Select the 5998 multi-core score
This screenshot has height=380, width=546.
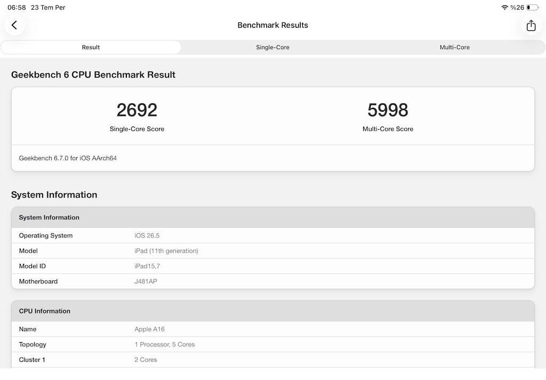pos(388,110)
